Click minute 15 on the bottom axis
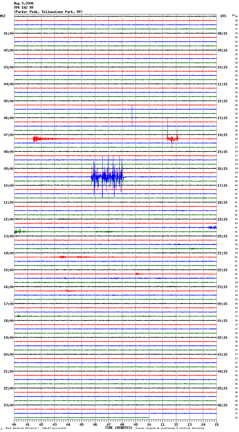The image size is (239, 432). (x=217, y=424)
